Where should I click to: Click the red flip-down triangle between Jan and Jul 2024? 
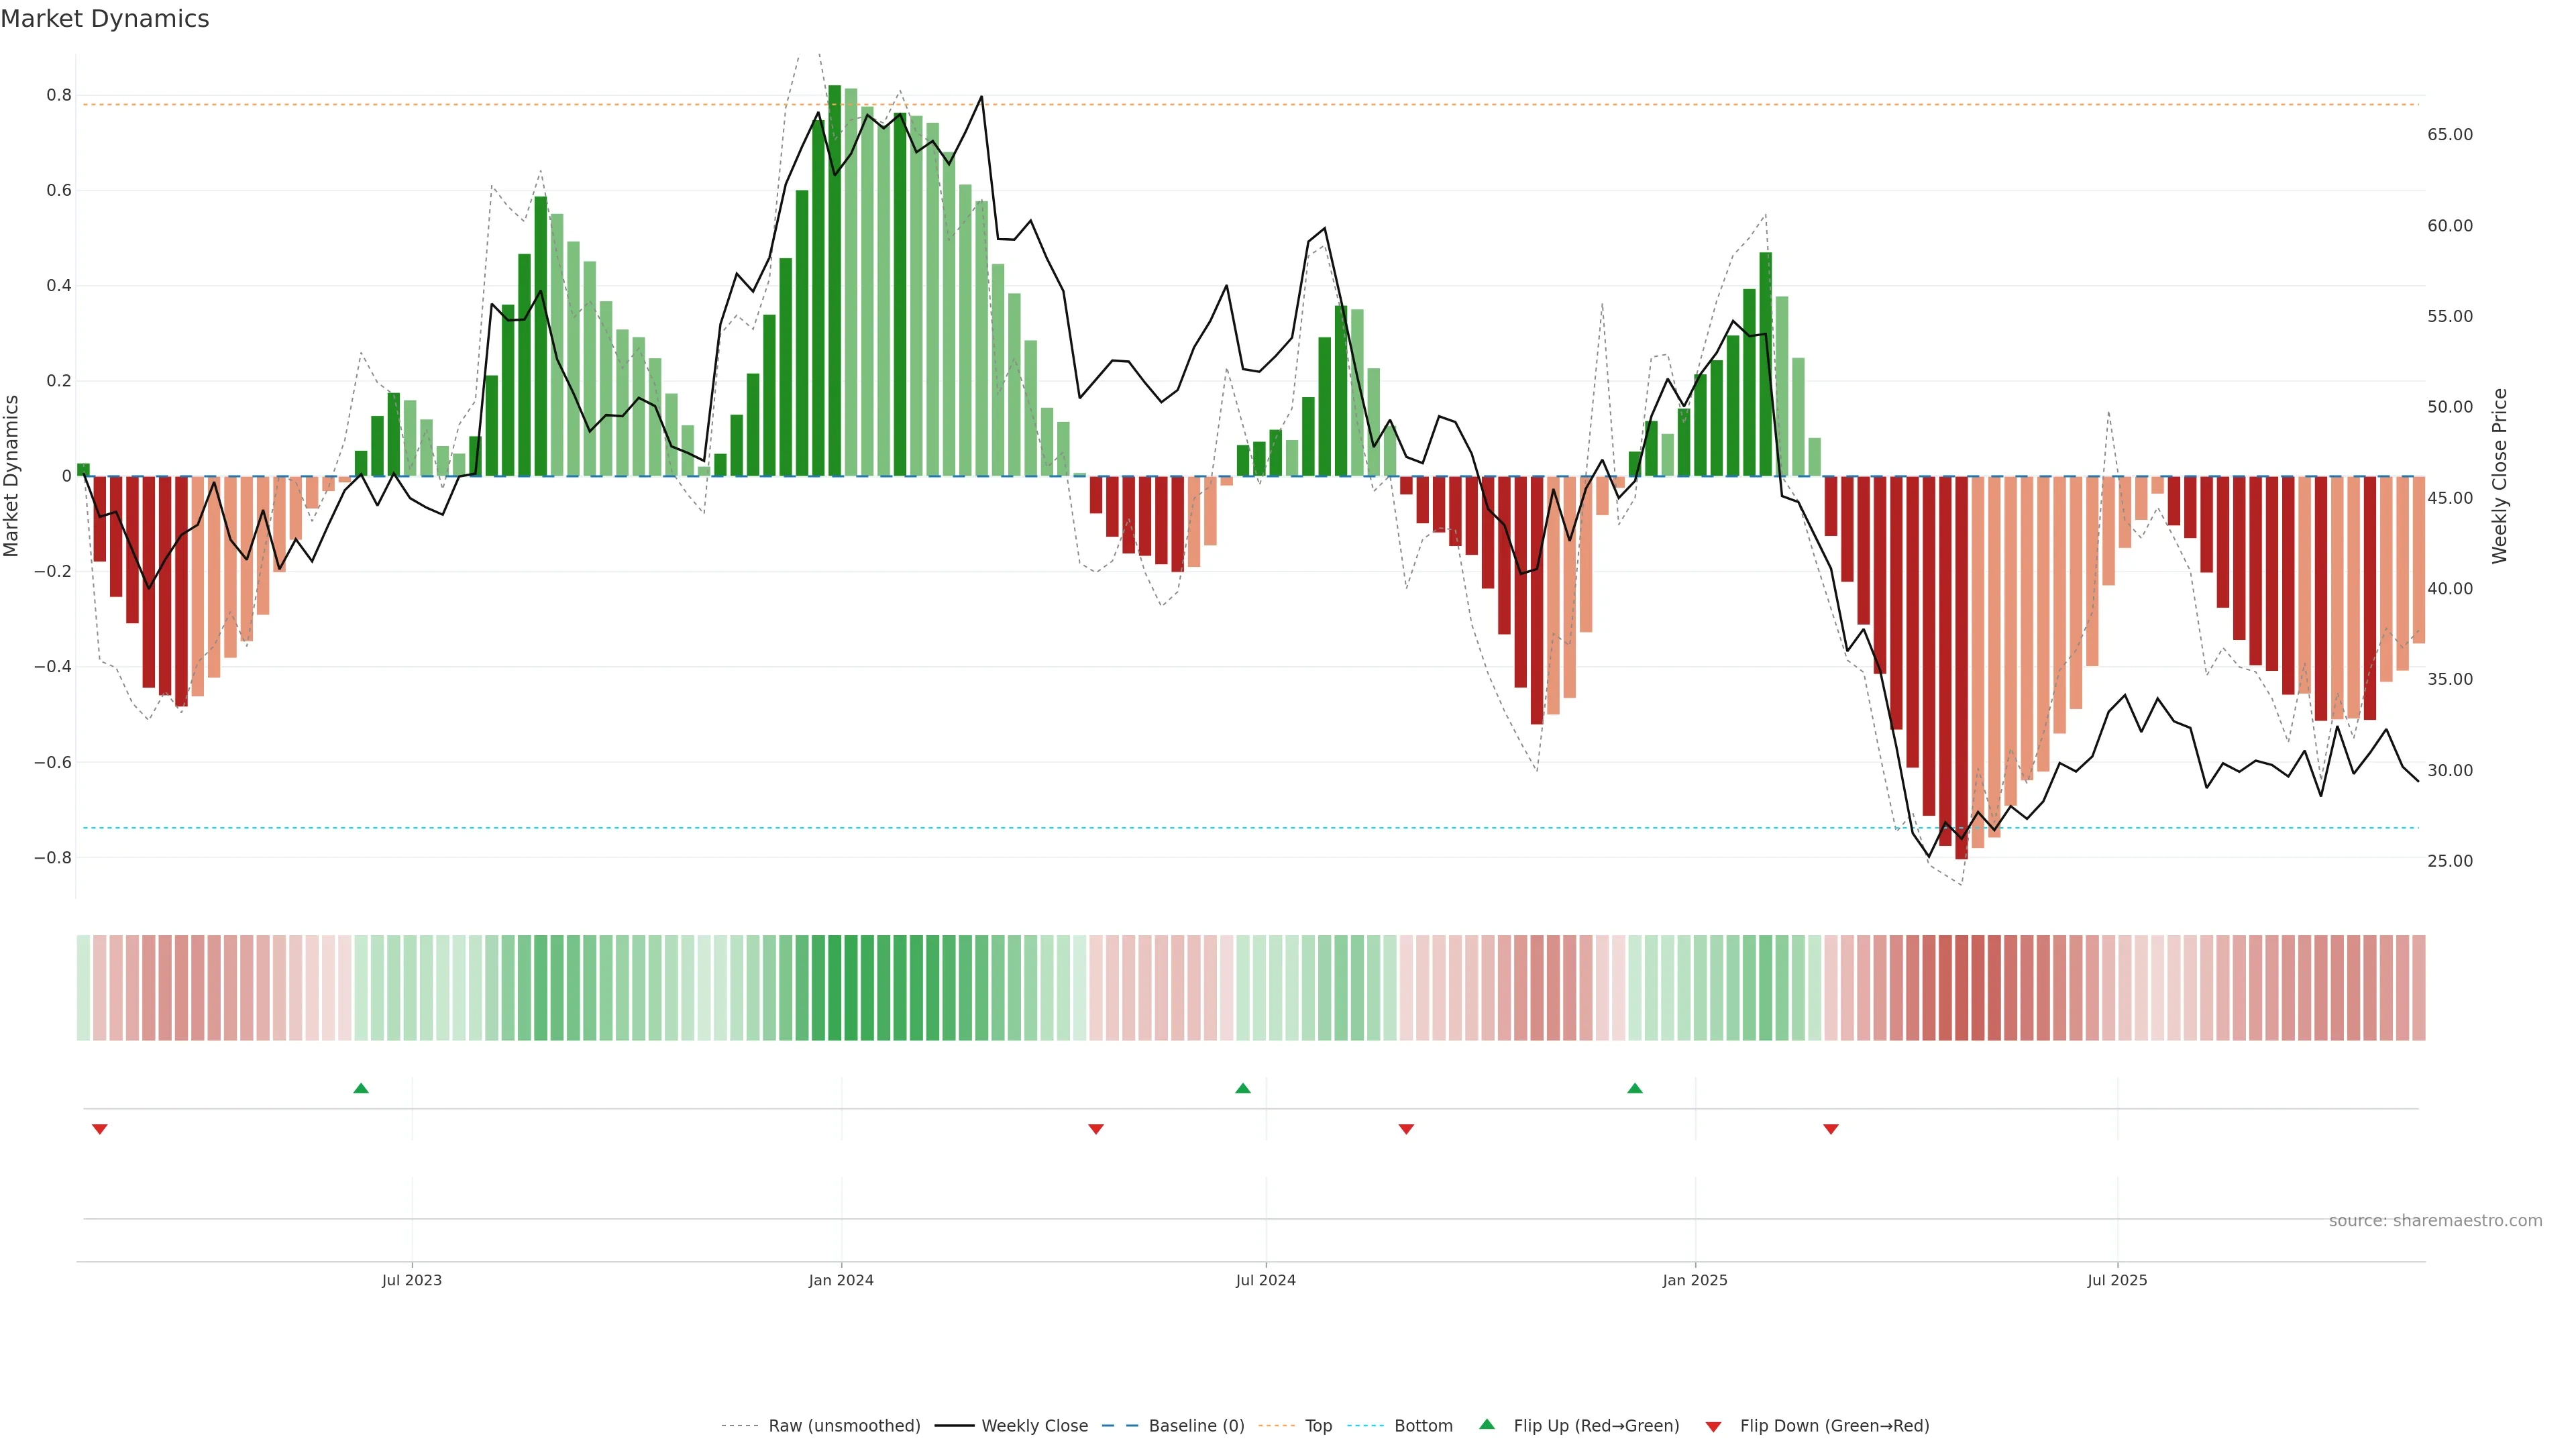tap(1096, 1129)
